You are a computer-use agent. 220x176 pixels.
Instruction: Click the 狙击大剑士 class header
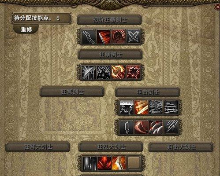[181, 147]
